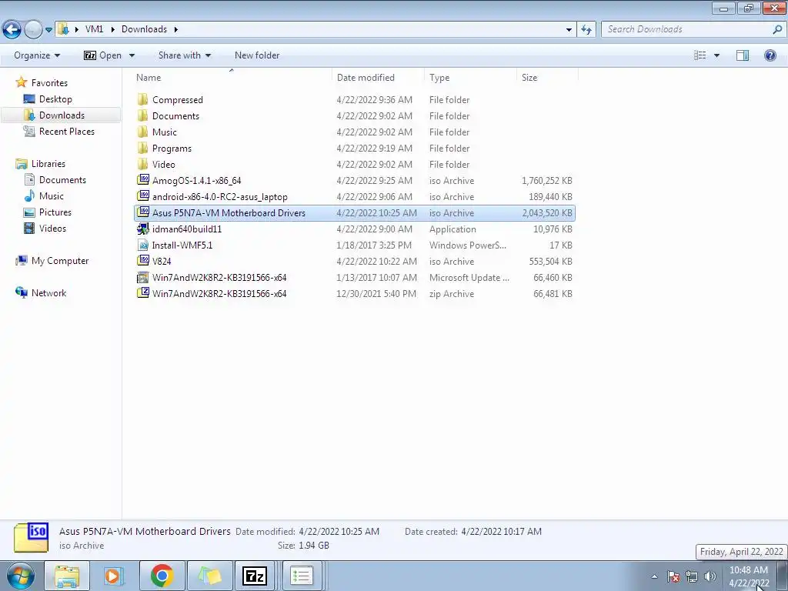Open the Help question mark icon
Screen dimensions: 788x591
(x=770, y=55)
